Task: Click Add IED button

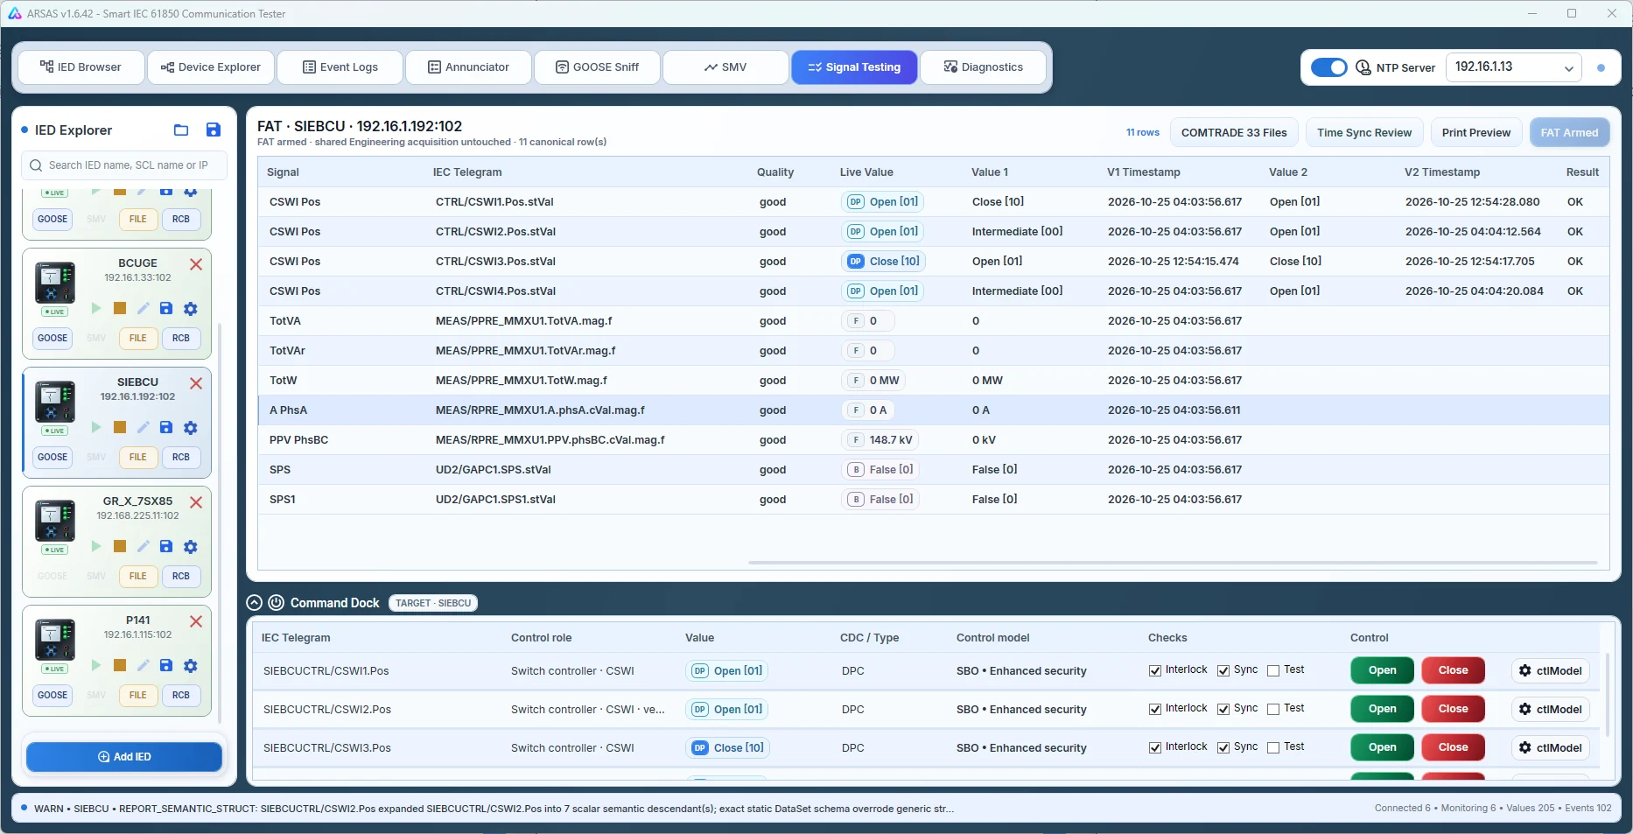Action: pyautogui.click(x=124, y=757)
